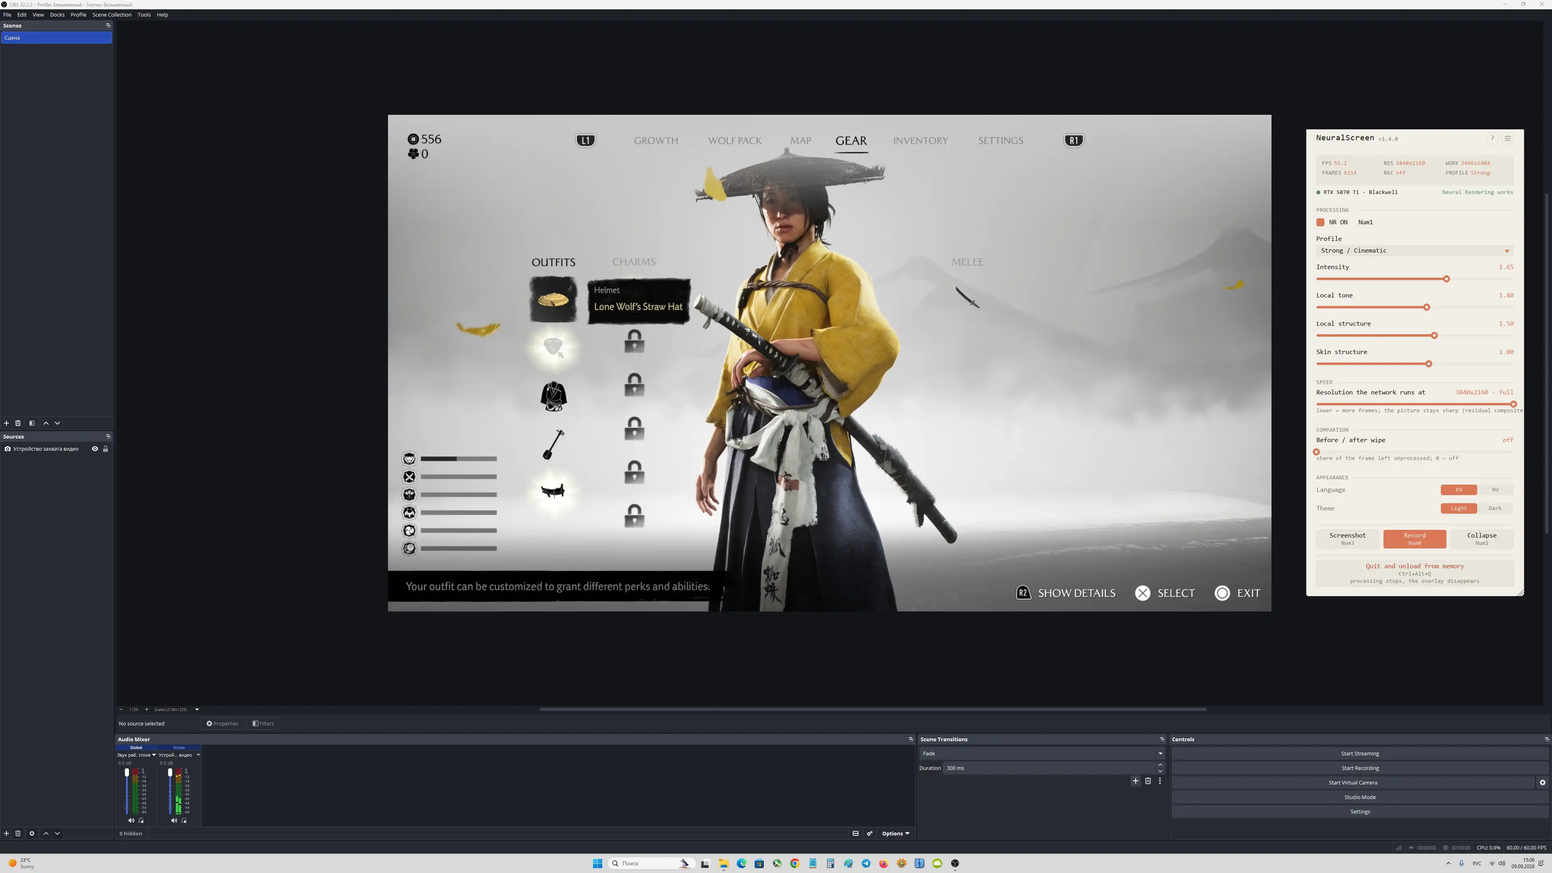Open the preview scaling dropdown arrow
This screenshot has height=873, width=1552.
(197, 709)
